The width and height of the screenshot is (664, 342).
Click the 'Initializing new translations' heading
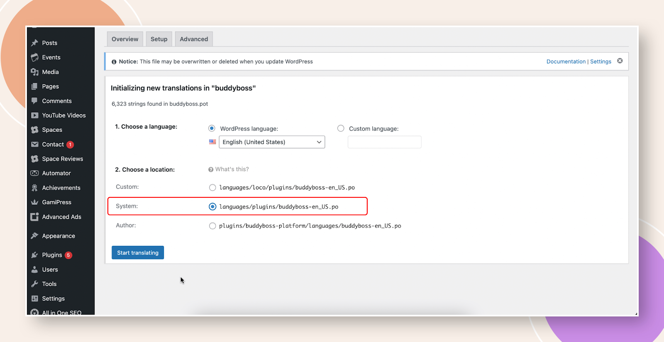point(183,88)
